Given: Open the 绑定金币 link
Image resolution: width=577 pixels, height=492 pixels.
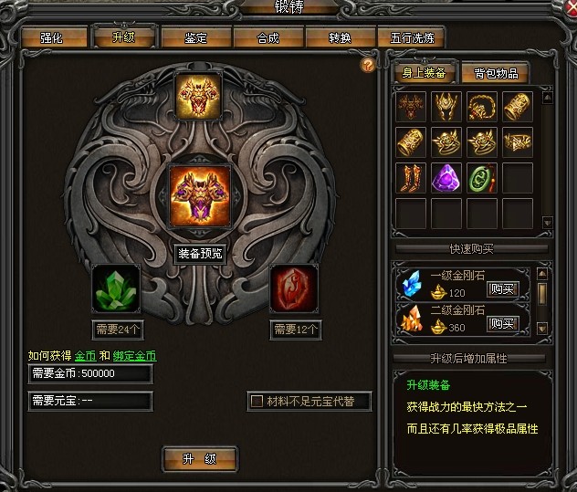Looking at the screenshot, I should (135, 356).
